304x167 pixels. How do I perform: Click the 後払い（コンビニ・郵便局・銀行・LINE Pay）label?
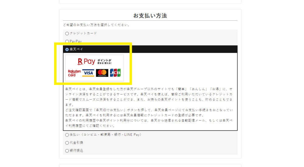coord(105,135)
